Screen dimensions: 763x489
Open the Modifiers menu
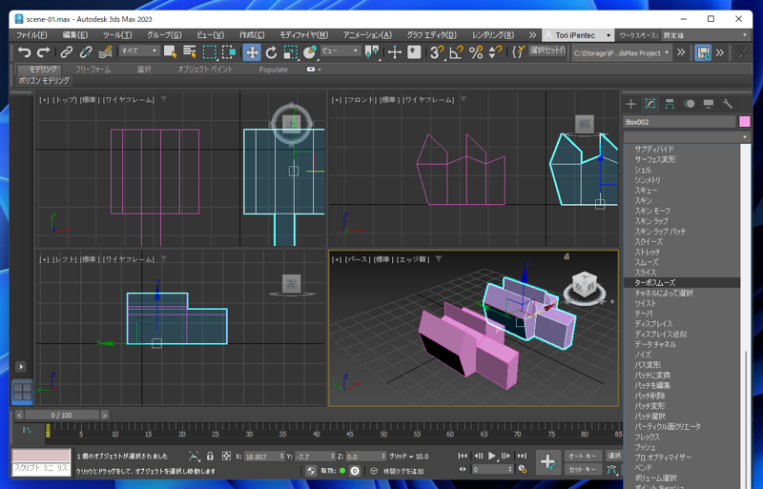click(x=303, y=35)
